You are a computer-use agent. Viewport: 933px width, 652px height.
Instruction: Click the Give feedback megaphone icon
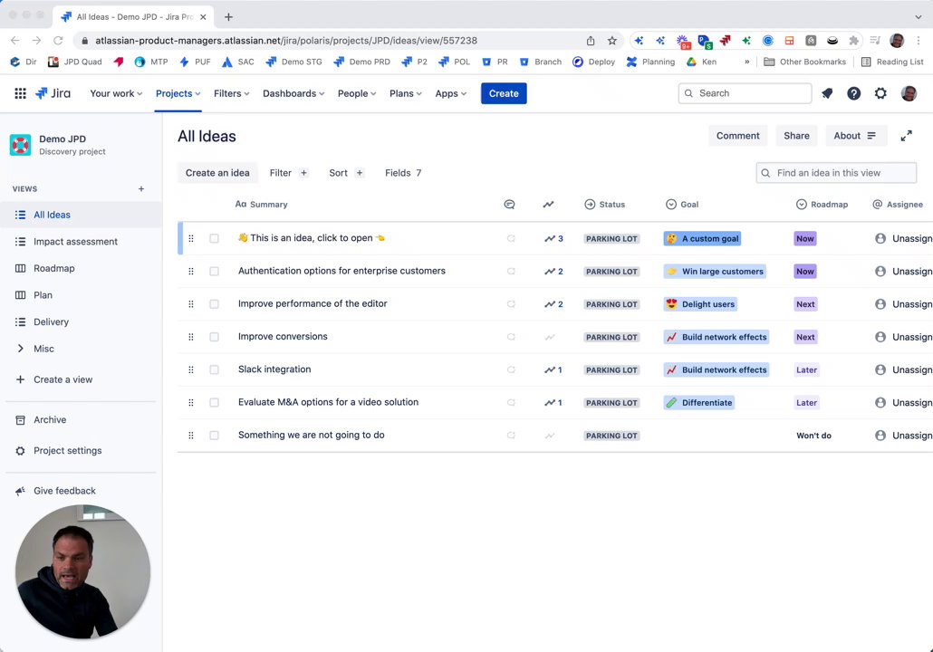point(20,491)
